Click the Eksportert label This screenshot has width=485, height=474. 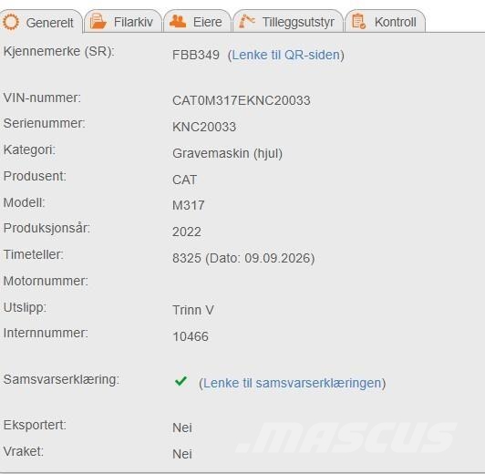click(35, 425)
